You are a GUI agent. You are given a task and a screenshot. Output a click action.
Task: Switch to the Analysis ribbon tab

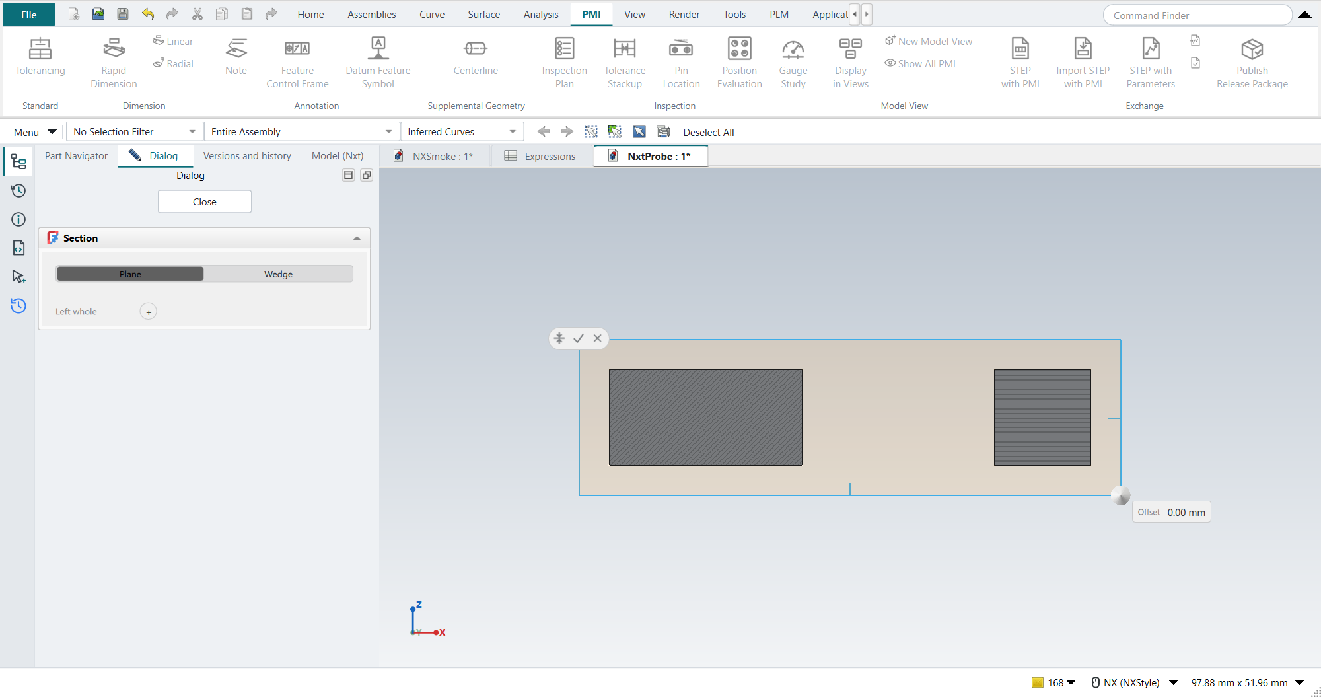pos(541,14)
